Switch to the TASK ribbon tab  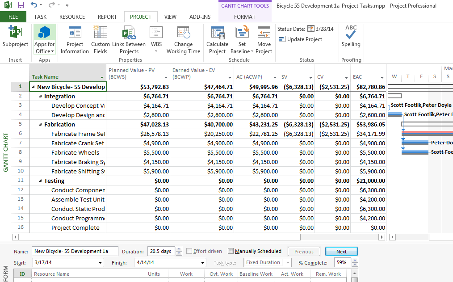(x=40, y=17)
